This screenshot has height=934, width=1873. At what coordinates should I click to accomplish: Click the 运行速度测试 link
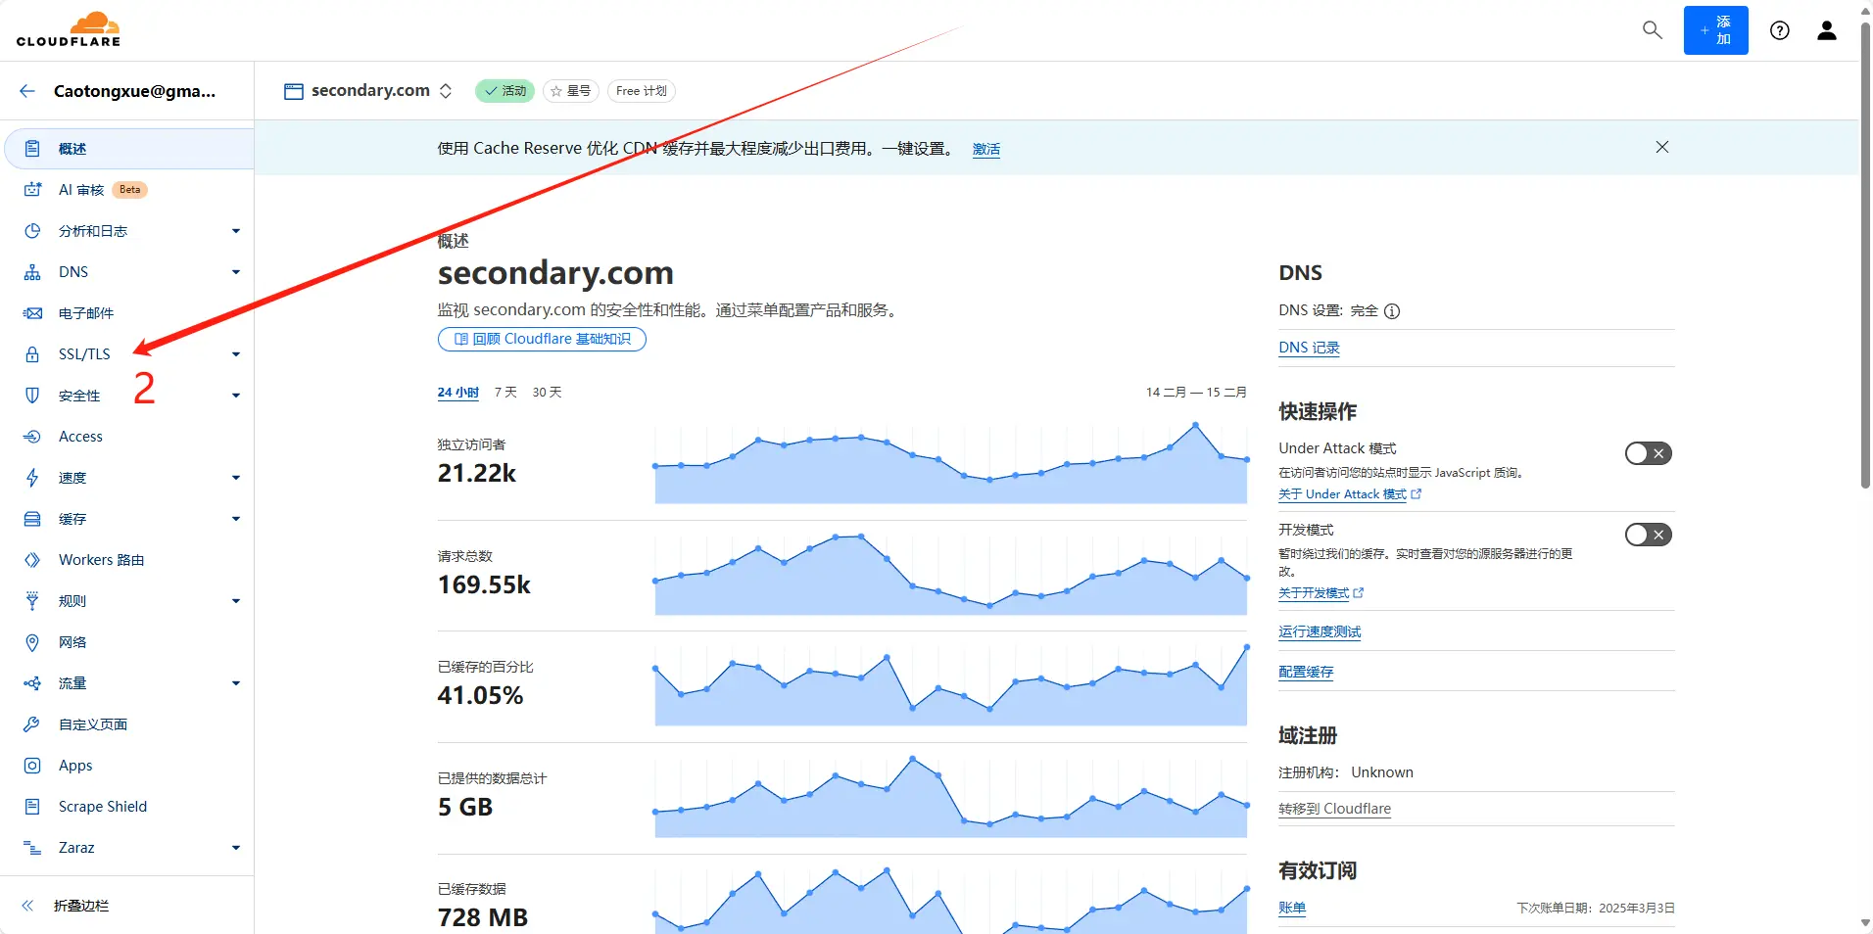pyautogui.click(x=1320, y=632)
